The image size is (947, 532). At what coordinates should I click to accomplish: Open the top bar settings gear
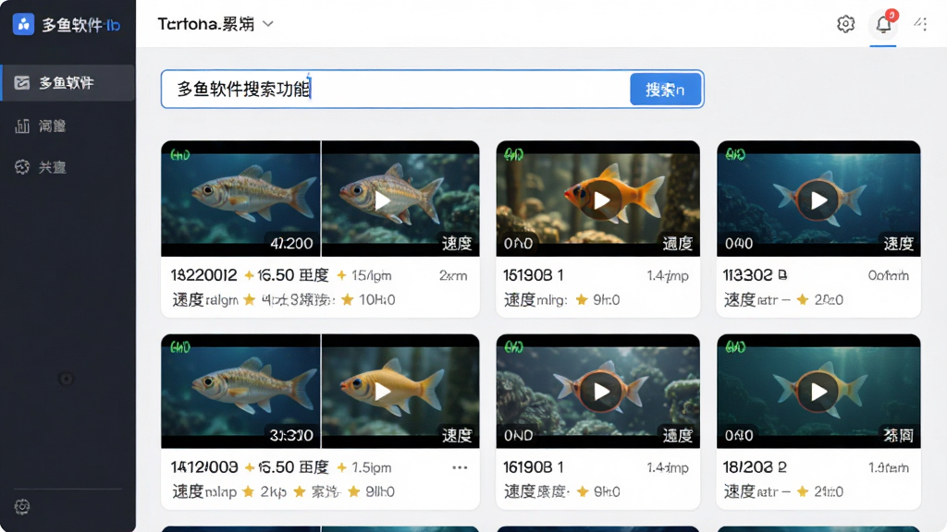[x=845, y=24]
